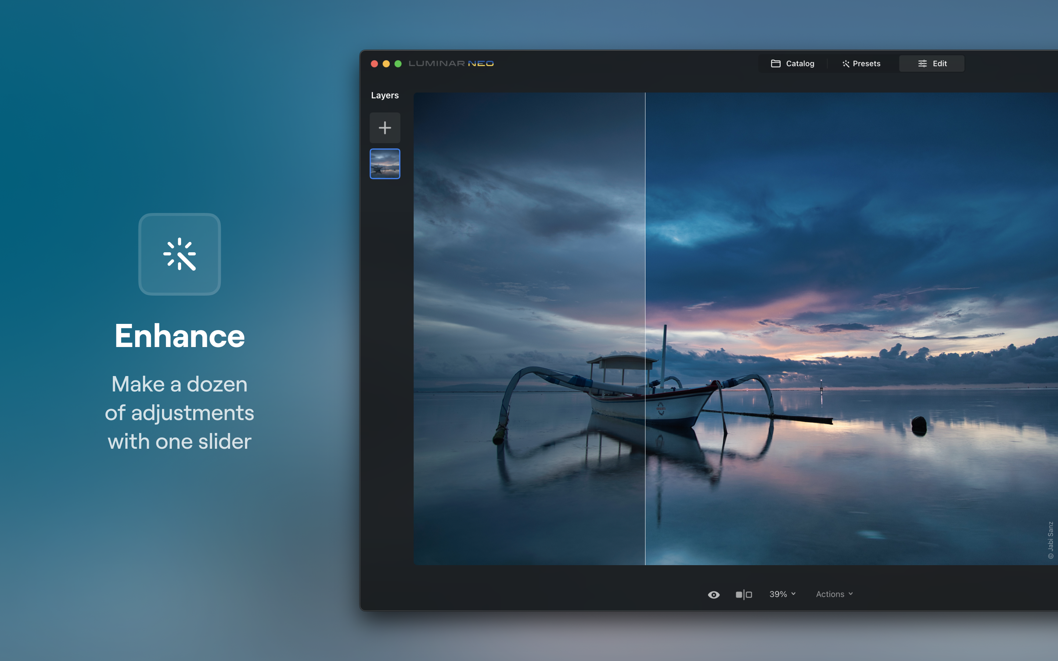1058x661 pixels.
Task: Toggle the Edit mode on
Action: [932, 64]
